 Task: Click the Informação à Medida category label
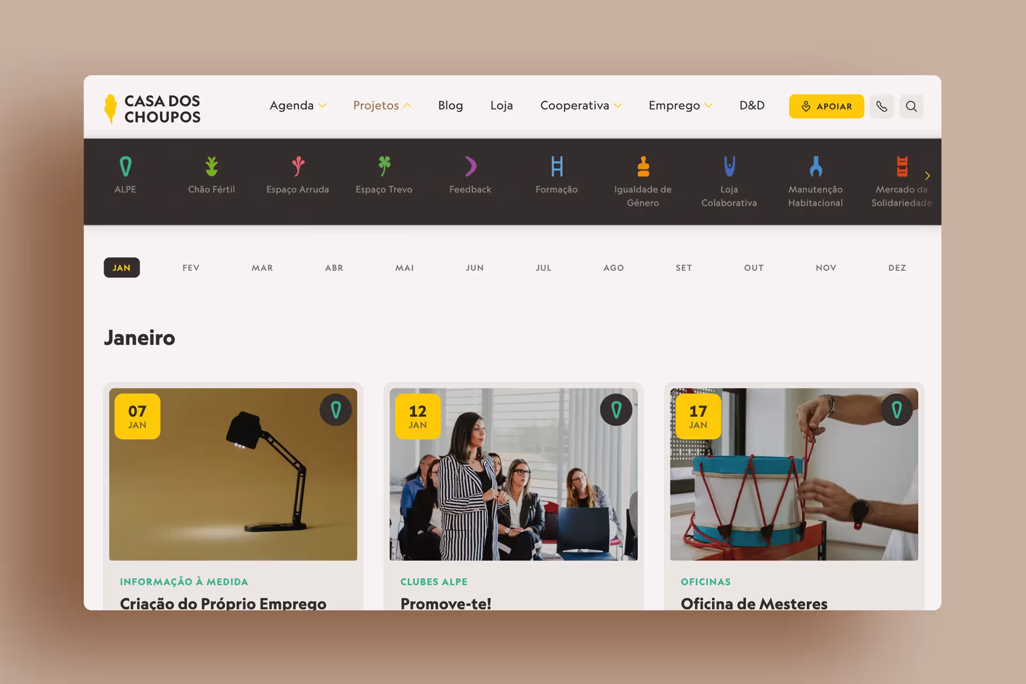pyautogui.click(x=184, y=581)
